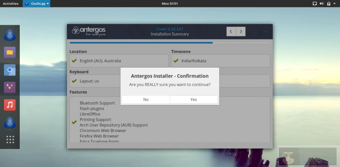
Task: Select the "Layout: us" keyboard entry
Action: [x=89, y=81]
